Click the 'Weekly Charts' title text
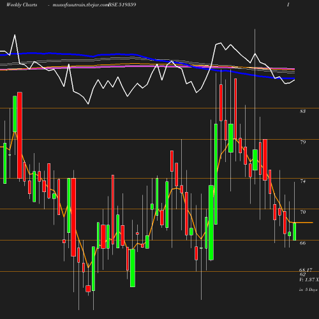The height and width of the screenshot is (319, 319). (x=22, y=4)
